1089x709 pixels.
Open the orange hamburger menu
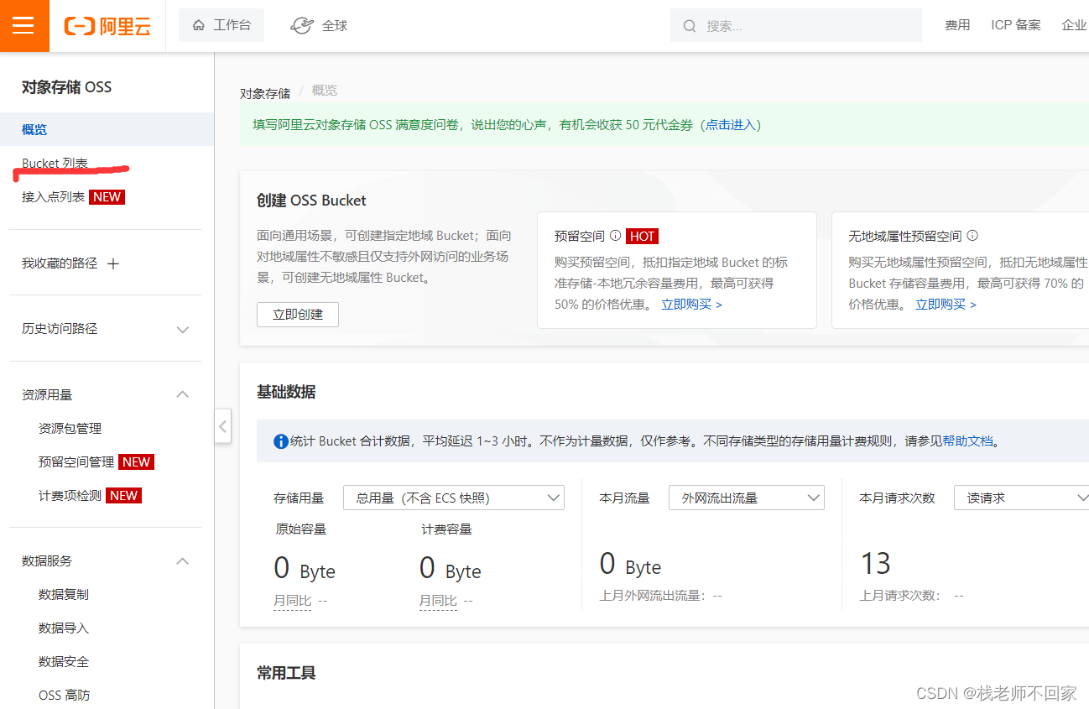(24, 25)
